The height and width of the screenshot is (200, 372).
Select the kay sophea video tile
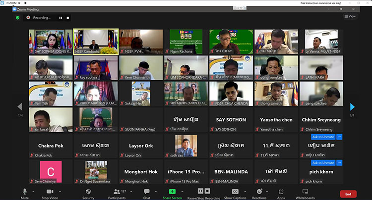coord(96,68)
